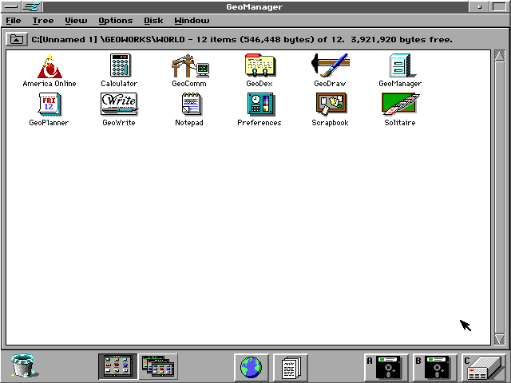
Task: Click the drive A floppy button
Action: [x=386, y=367]
